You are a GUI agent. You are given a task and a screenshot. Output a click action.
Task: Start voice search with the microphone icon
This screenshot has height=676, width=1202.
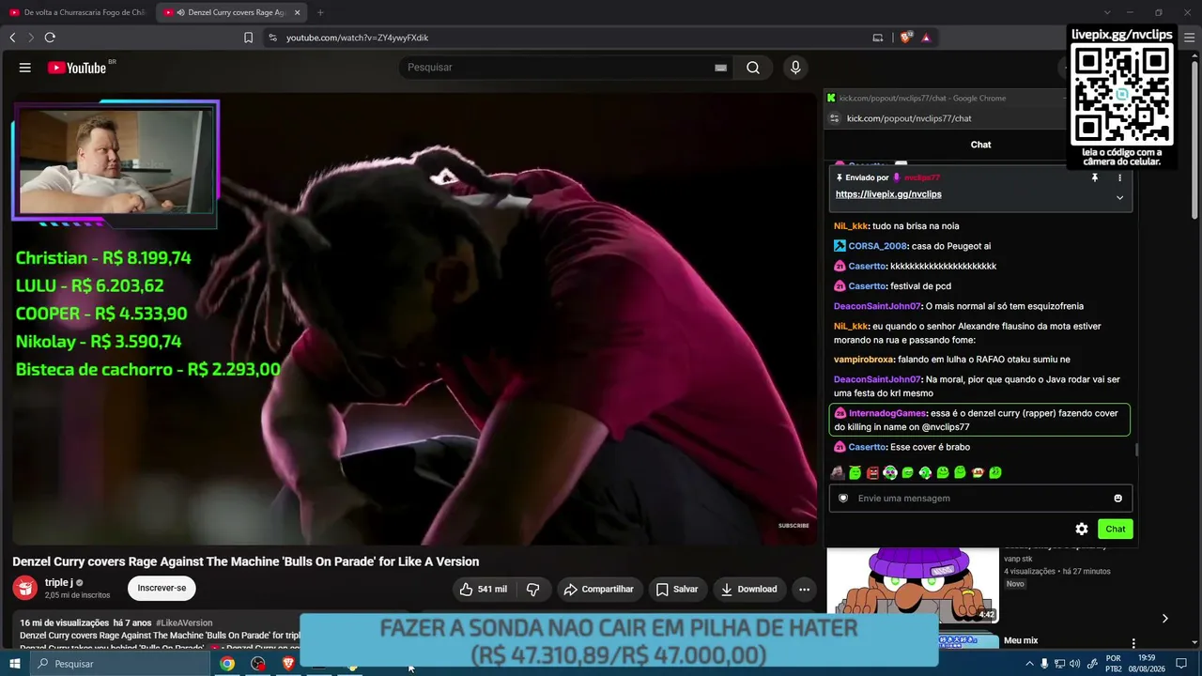pyautogui.click(x=795, y=68)
